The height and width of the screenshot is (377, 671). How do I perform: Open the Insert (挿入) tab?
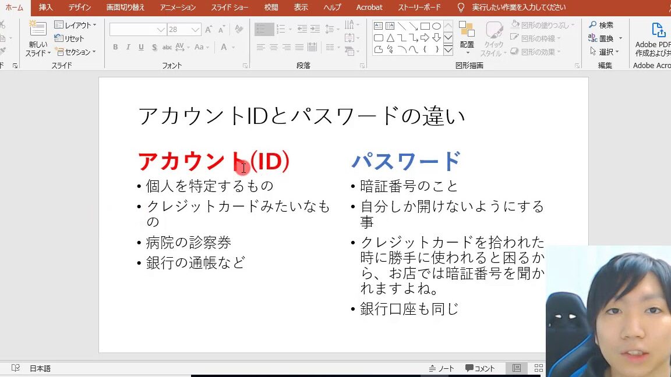click(x=45, y=8)
